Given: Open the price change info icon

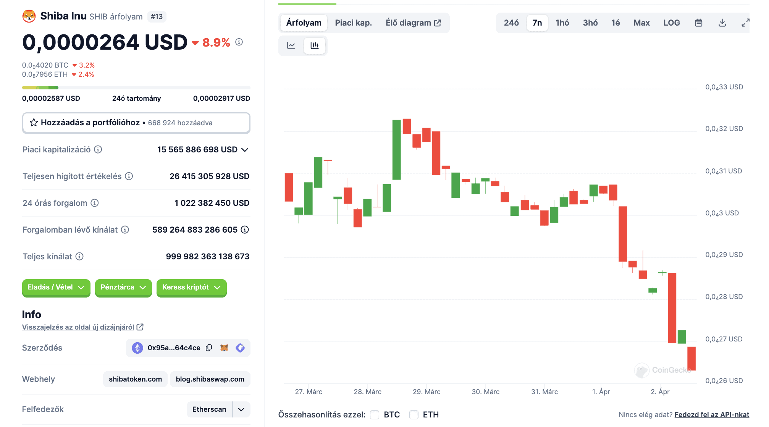Looking at the screenshot, I should click(x=239, y=42).
